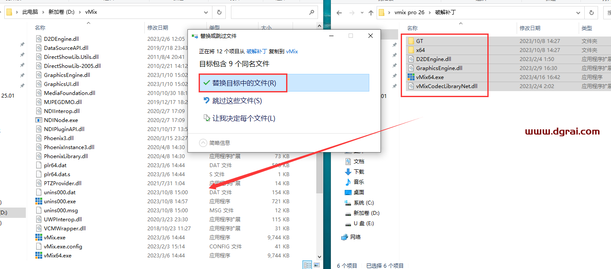This screenshot has width=611, height=269.
Task: Select UWPInterop.dll file name
Action: 63,219
